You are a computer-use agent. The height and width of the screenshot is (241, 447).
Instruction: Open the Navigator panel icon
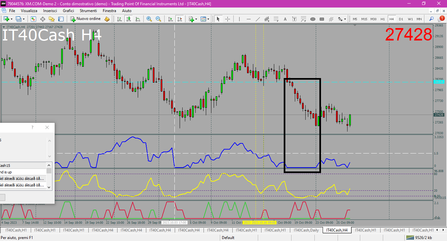52,19
